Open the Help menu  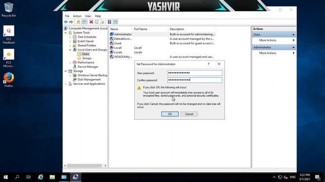(x=98, y=16)
